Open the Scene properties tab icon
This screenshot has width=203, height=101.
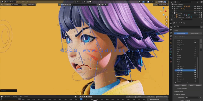(x=171, y=36)
